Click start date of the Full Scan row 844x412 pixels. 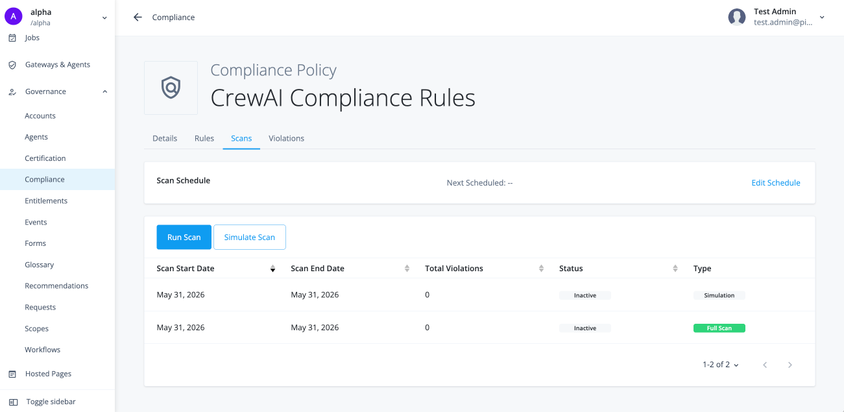(x=181, y=328)
